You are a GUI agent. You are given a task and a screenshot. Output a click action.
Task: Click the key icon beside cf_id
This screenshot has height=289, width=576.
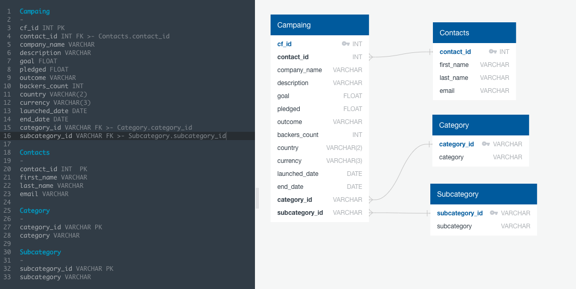click(345, 44)
